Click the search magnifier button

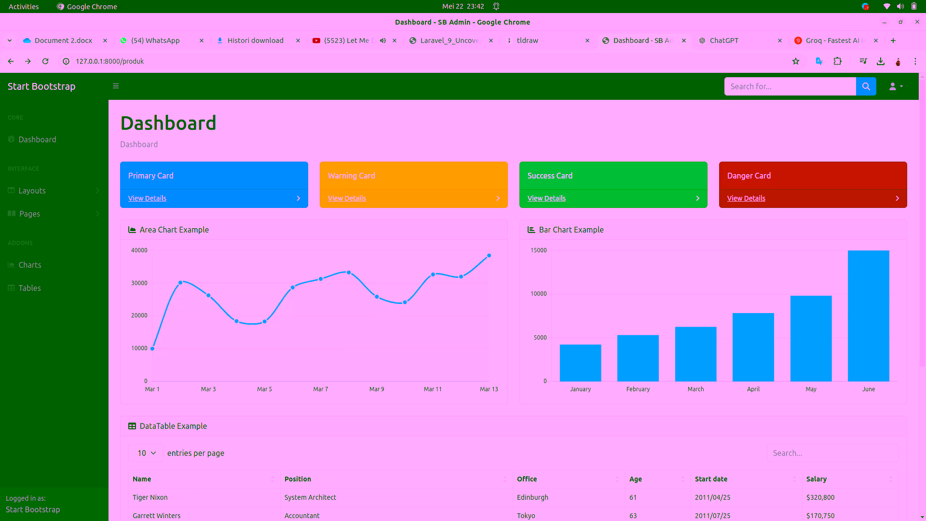point(866,86)
